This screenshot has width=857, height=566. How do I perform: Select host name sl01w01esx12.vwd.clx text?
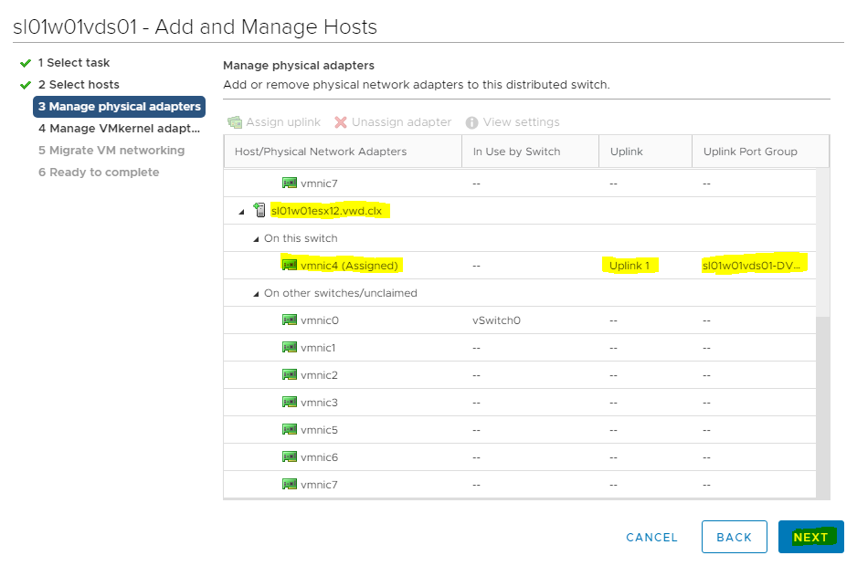coord(326,211)
